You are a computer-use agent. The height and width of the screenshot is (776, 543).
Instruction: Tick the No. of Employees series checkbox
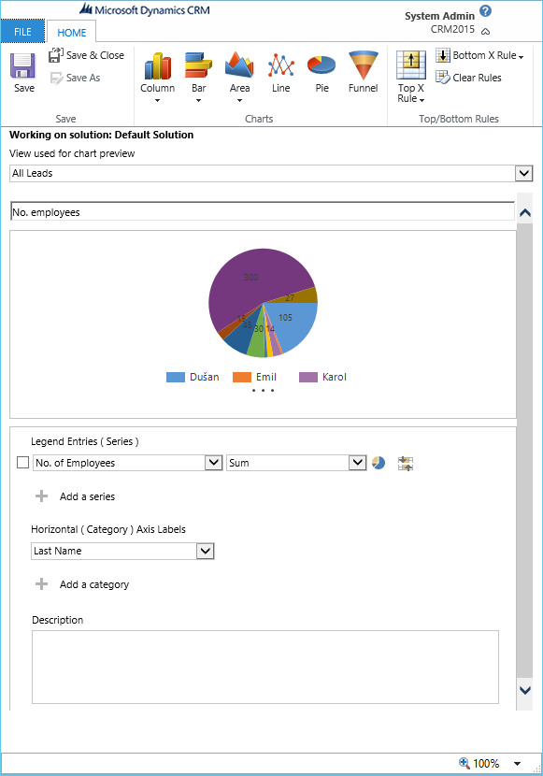coord(22,463)
